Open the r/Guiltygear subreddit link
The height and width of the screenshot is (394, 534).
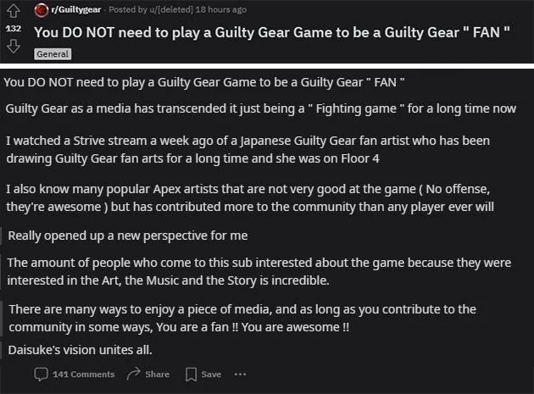point(80,10)
